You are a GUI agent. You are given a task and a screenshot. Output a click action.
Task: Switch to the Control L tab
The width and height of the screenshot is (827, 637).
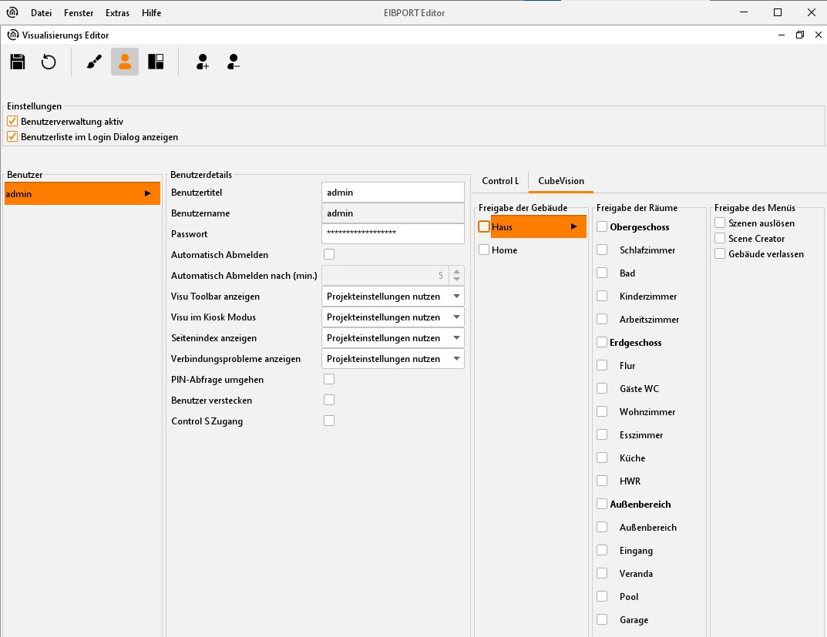[x=500, y=181]
